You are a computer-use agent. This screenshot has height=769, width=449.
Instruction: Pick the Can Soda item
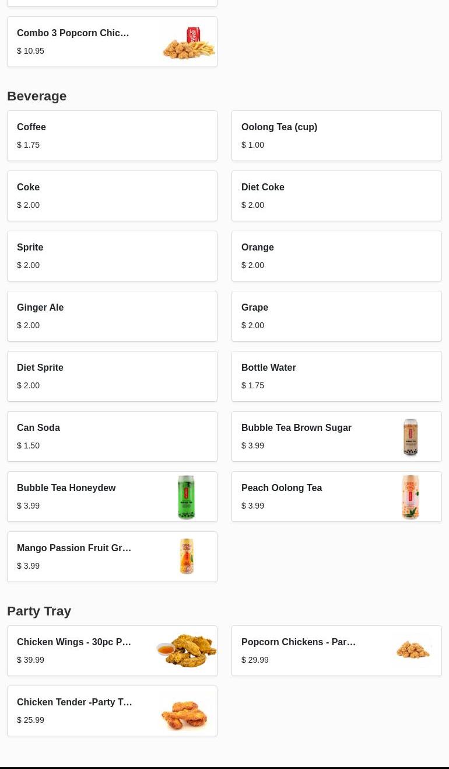112,436
